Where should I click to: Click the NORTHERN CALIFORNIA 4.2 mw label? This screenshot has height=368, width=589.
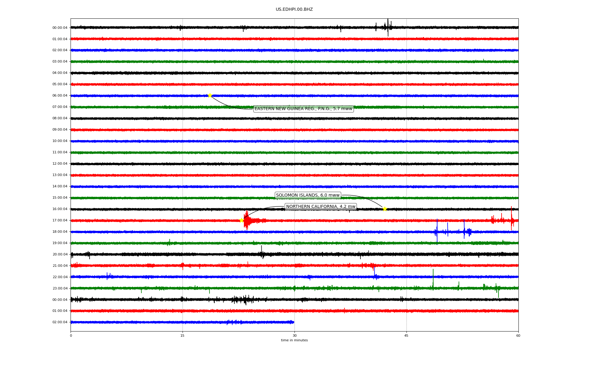[321, 207]
